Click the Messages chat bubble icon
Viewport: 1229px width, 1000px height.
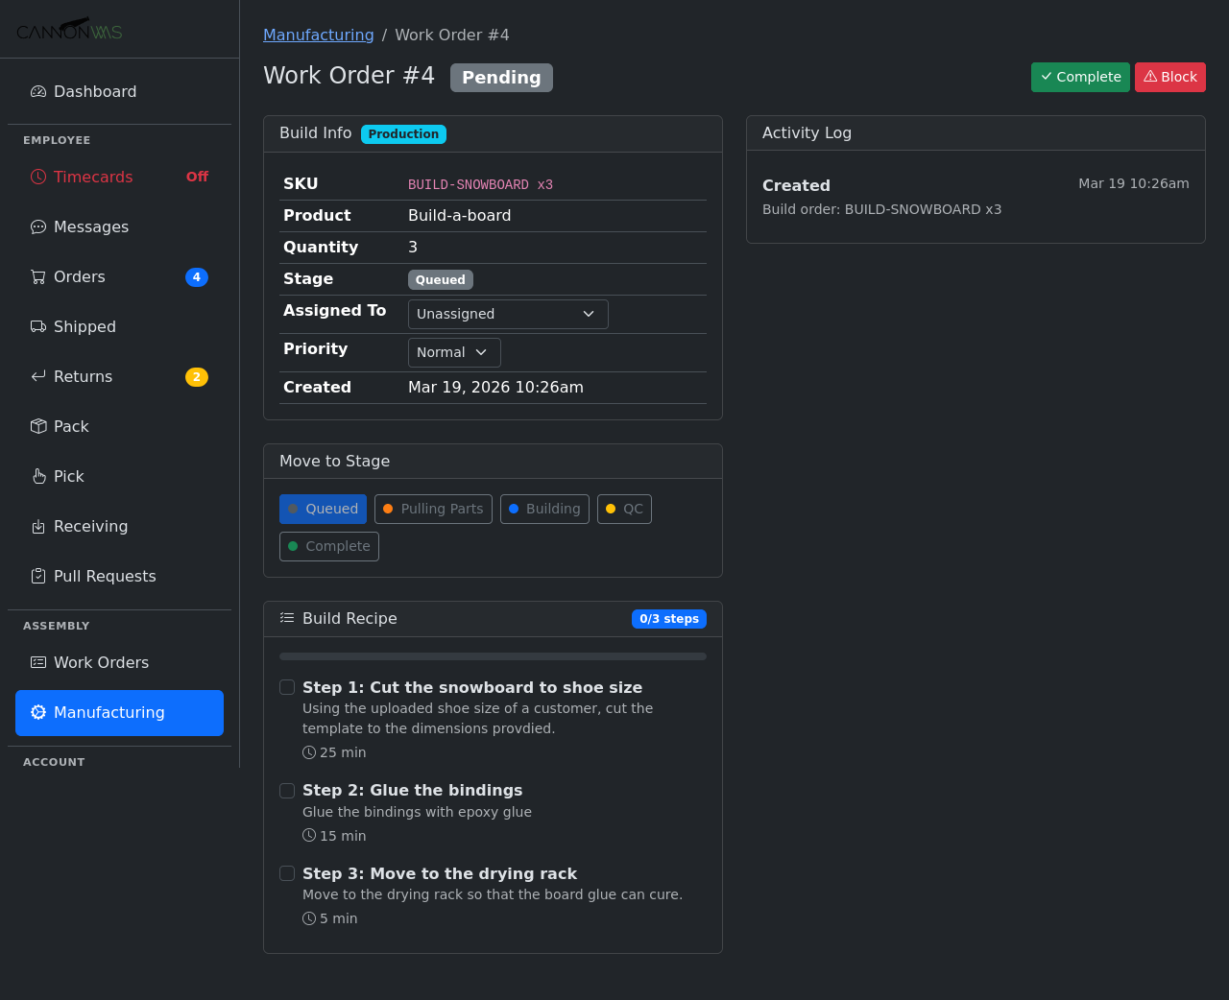pyautogui.click(x=38, y=227)
